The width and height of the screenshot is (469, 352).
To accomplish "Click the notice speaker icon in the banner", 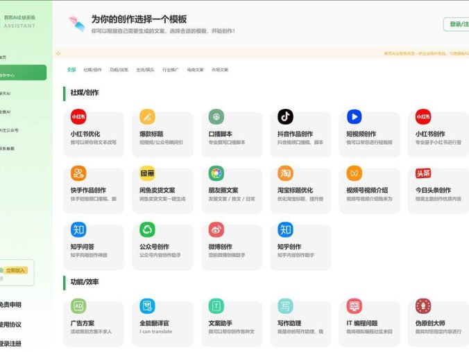I will tap(58, 53).
